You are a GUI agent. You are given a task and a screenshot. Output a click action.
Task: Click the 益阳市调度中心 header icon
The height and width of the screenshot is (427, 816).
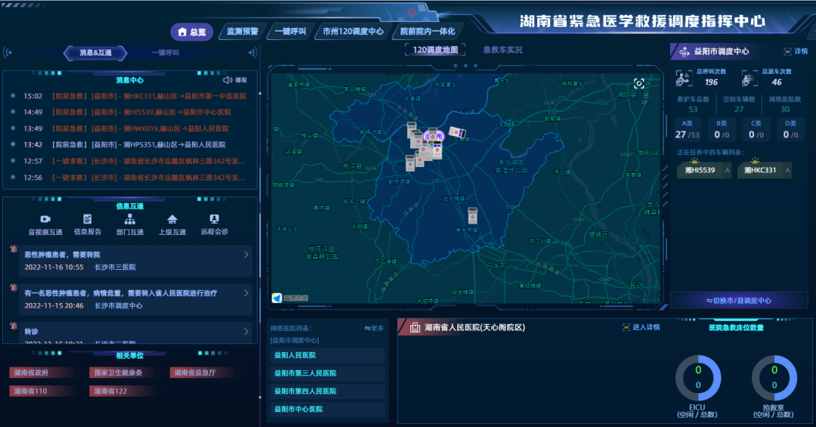[684, 51]
